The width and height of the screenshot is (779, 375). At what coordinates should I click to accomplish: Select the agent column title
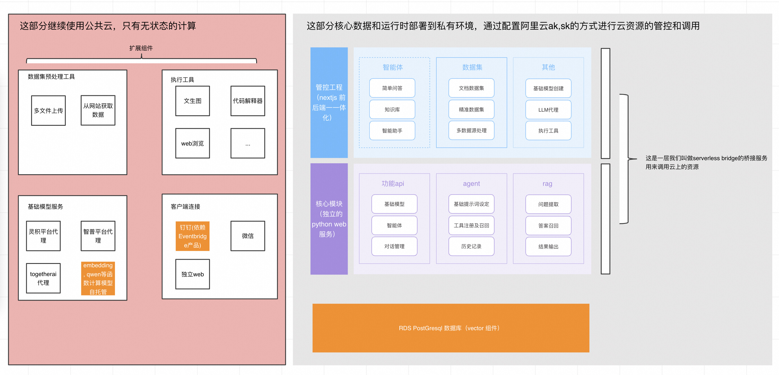click(471, 183)
